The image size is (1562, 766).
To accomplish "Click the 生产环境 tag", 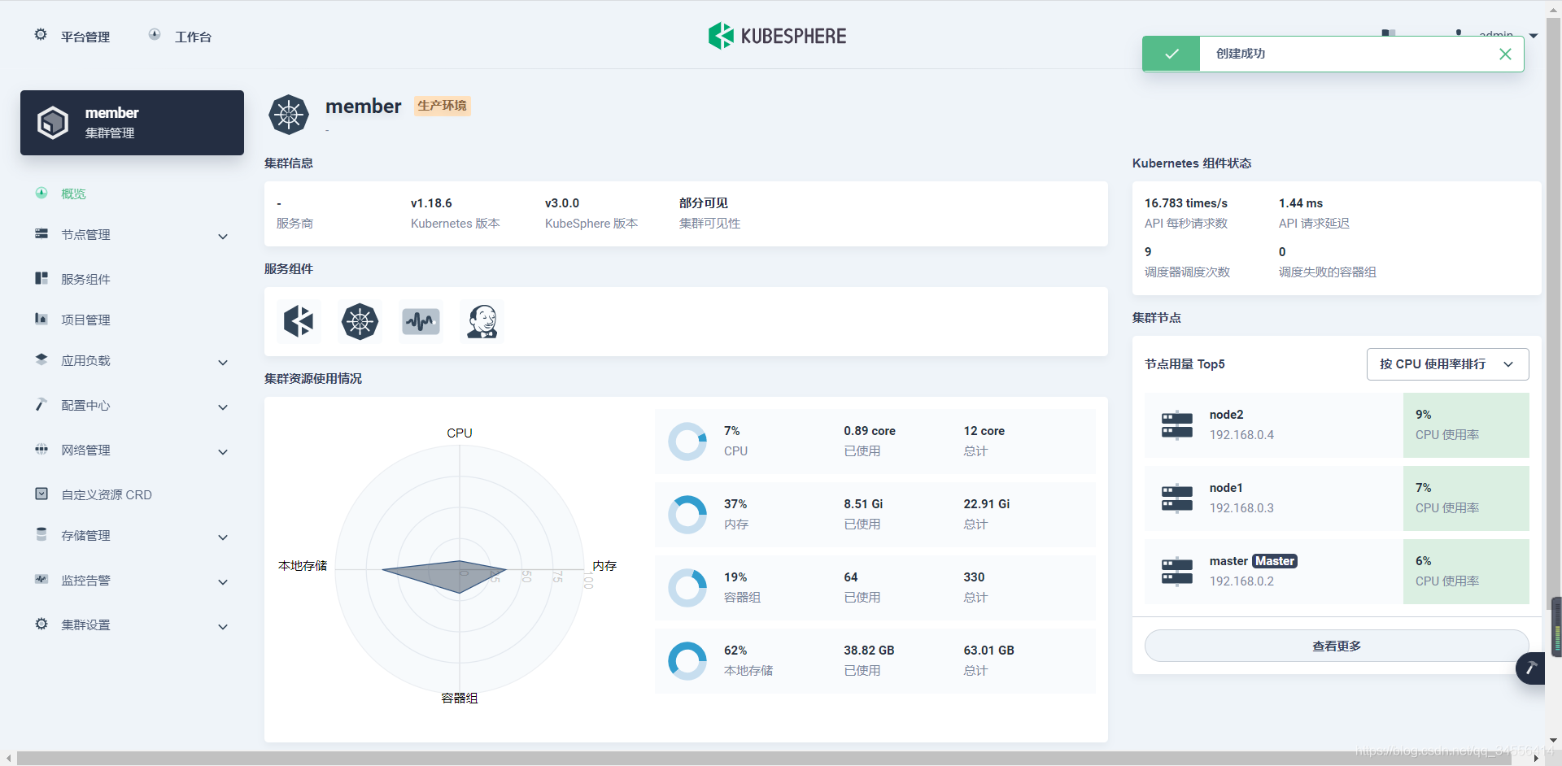I will [x=442, y=106].
